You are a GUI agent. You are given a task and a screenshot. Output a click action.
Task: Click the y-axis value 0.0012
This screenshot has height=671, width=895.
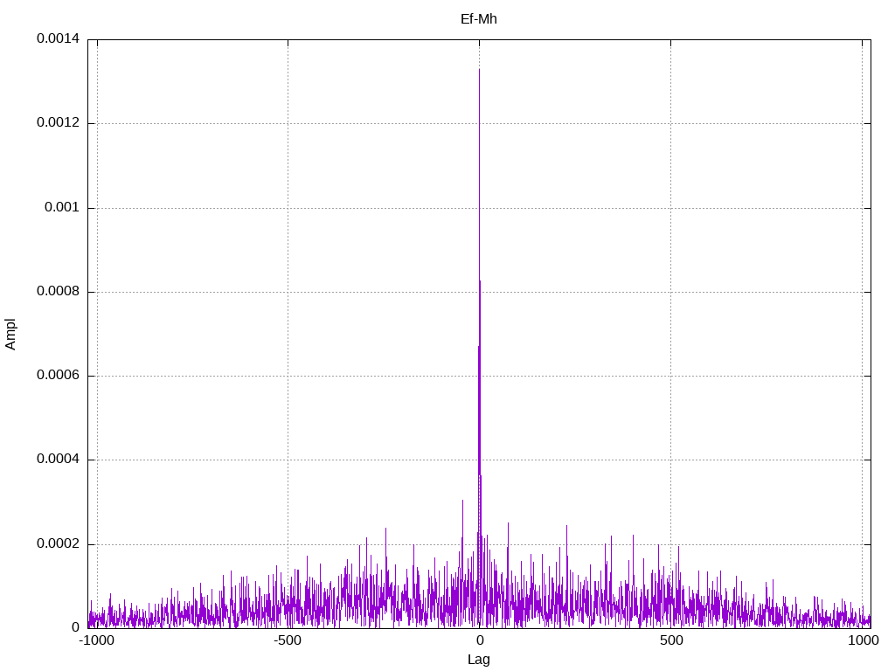point(59,122)
